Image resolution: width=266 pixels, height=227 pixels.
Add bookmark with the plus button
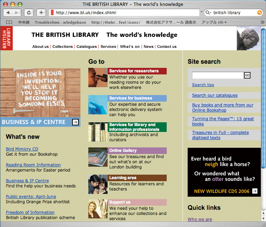[x=41, y=13]
